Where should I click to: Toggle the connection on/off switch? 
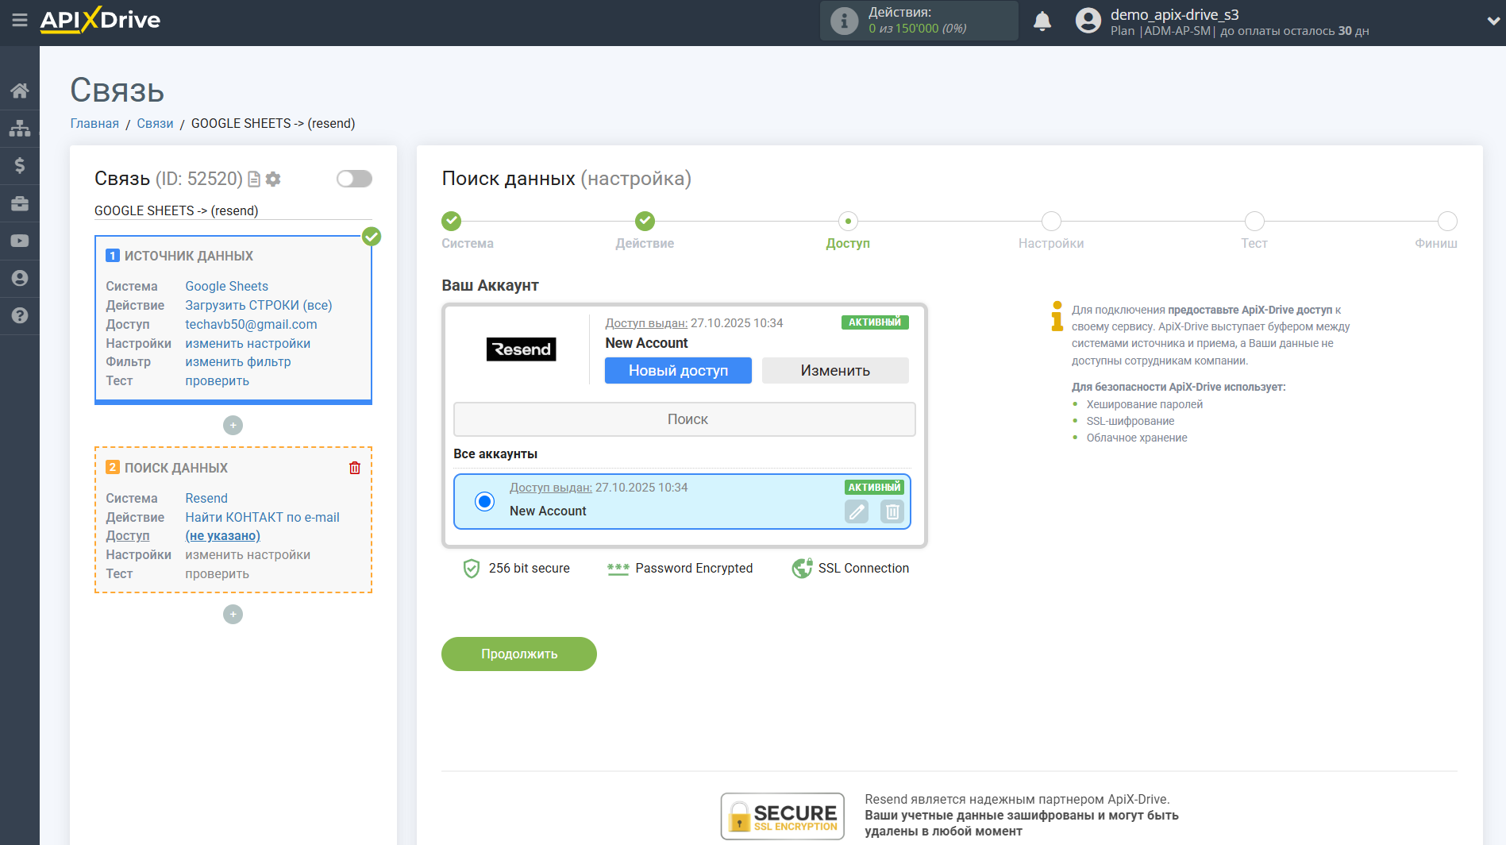[354, 179]
